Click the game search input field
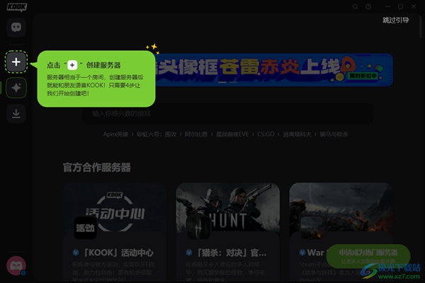The width and height of the screenshot is (425, 283). coord(227,113)
